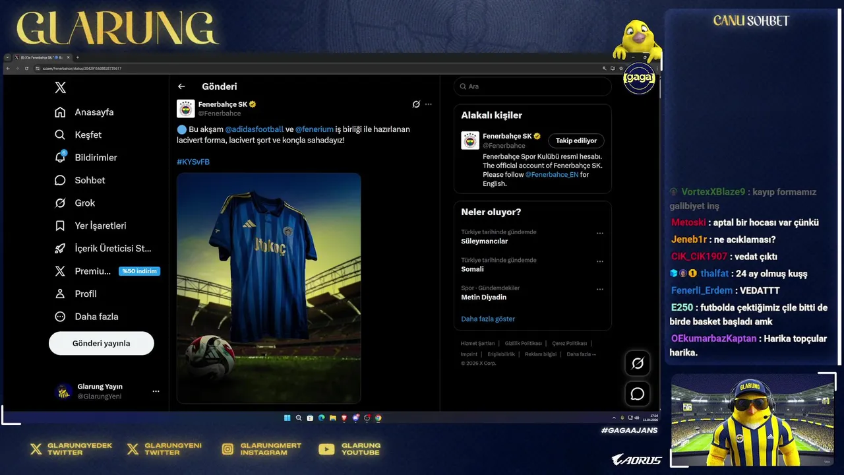This screenshot has width=844, height=475.
Task: Open Bildirimler notifications
Action: [86, 157]
